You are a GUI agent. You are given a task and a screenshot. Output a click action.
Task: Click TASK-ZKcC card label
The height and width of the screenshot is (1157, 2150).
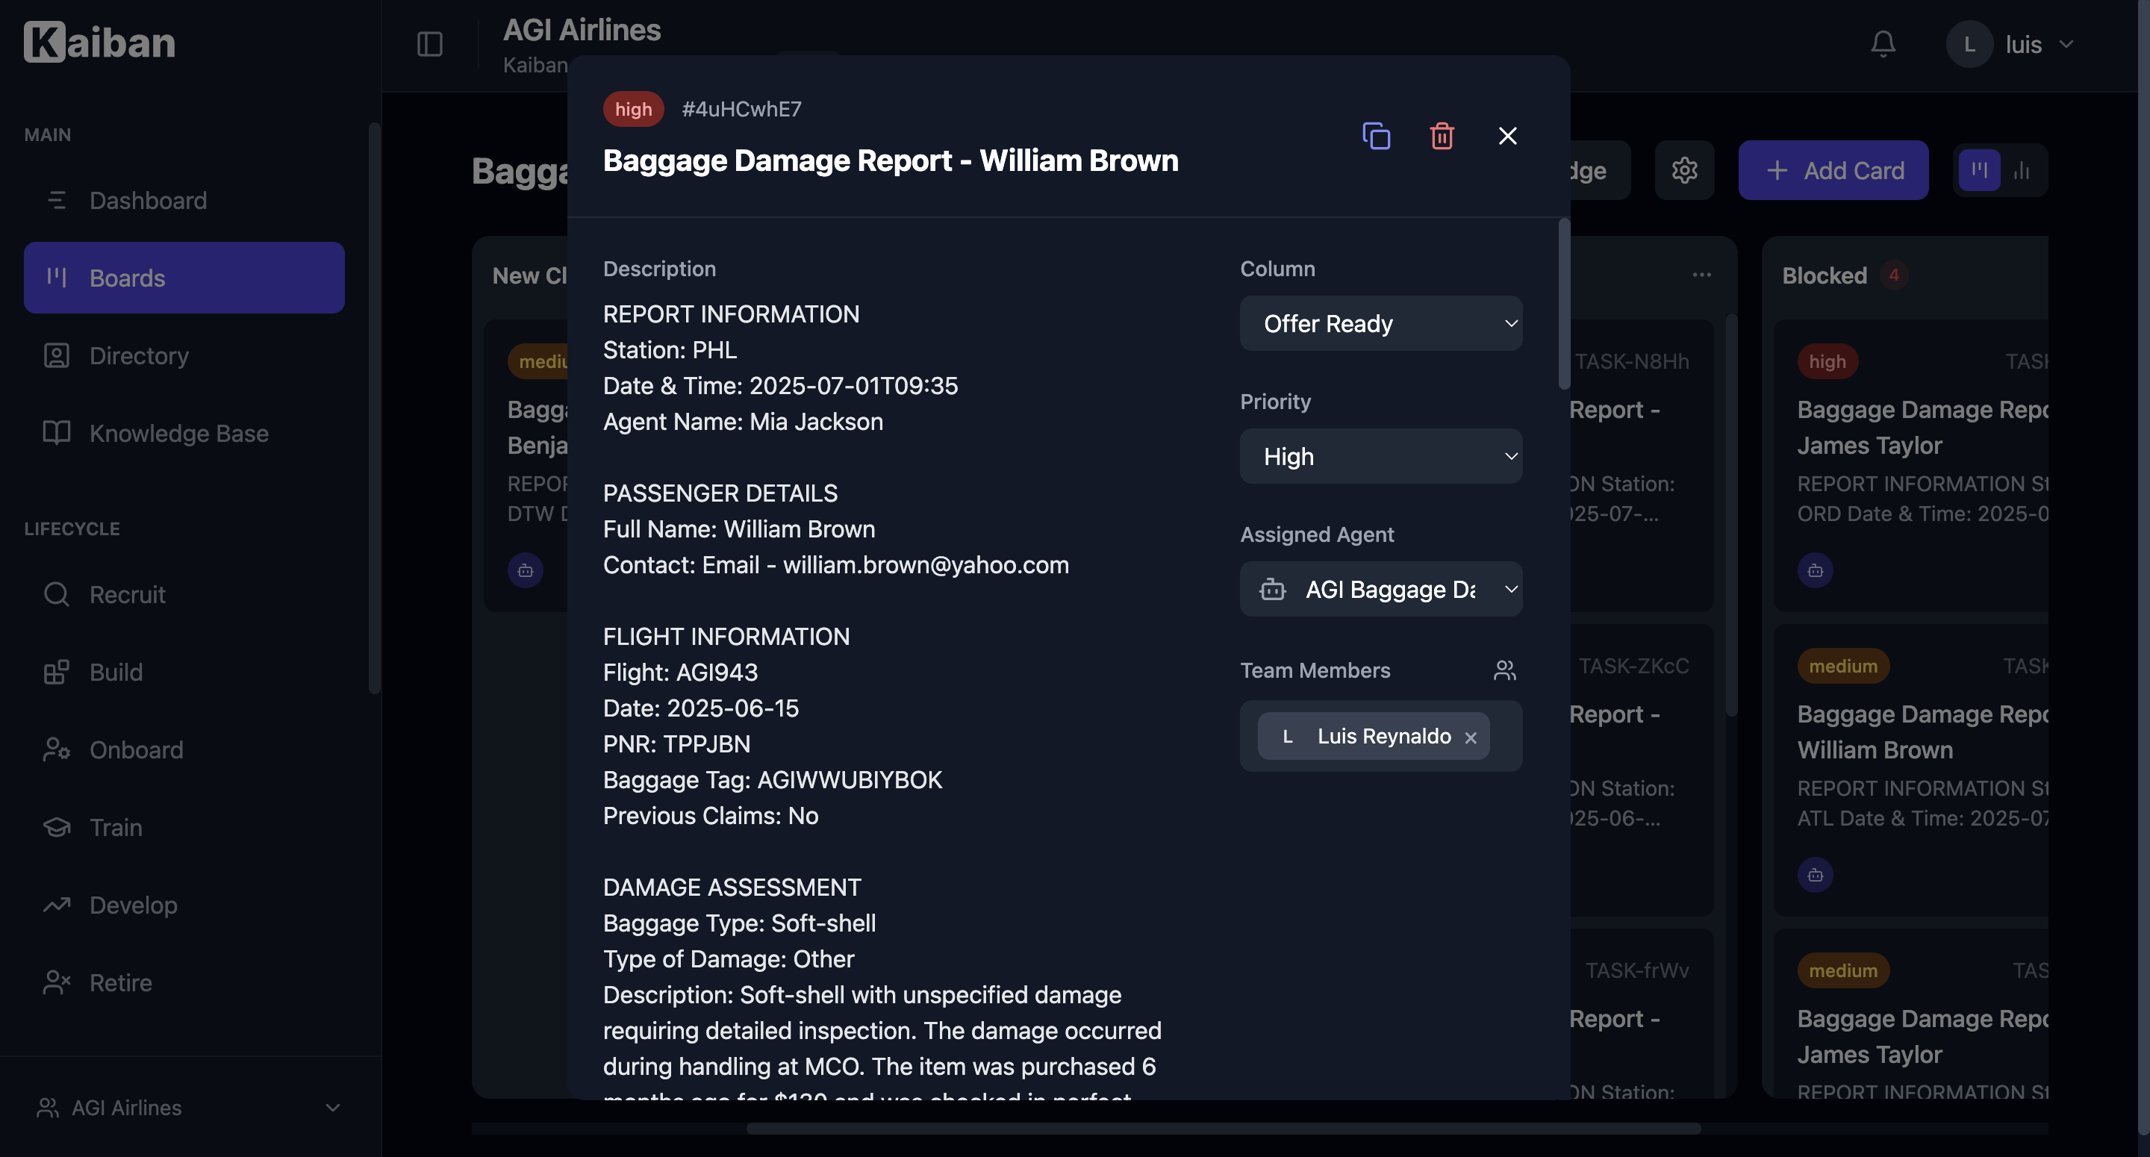pos(1633,666)
